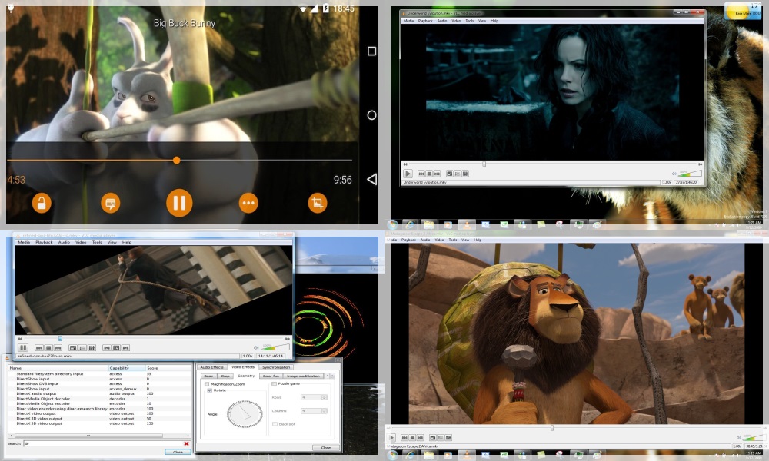Pause playback in the rotated-video VLC window
This screenshot has height=461, width=769.
(x=22, y=347)
